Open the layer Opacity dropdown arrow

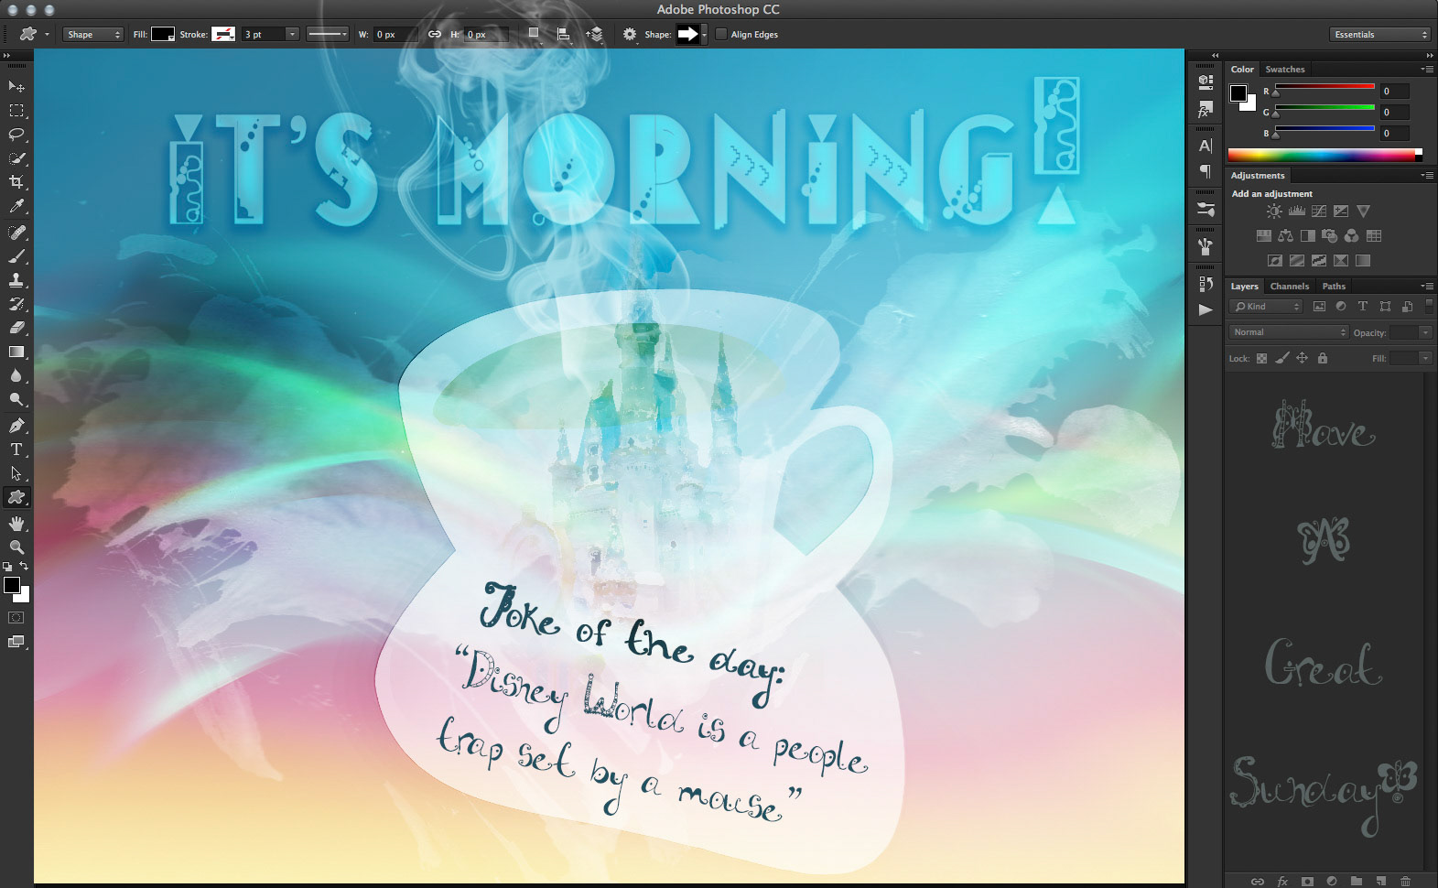pyautogui.click(x=1425, y=332)
